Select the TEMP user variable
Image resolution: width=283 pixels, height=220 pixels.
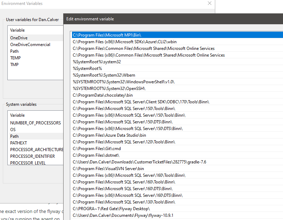35,58
